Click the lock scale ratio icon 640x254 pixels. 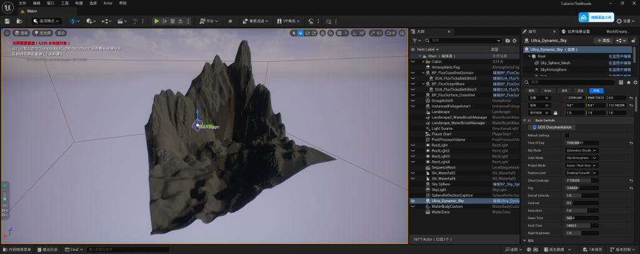click(x=556, y=113)
